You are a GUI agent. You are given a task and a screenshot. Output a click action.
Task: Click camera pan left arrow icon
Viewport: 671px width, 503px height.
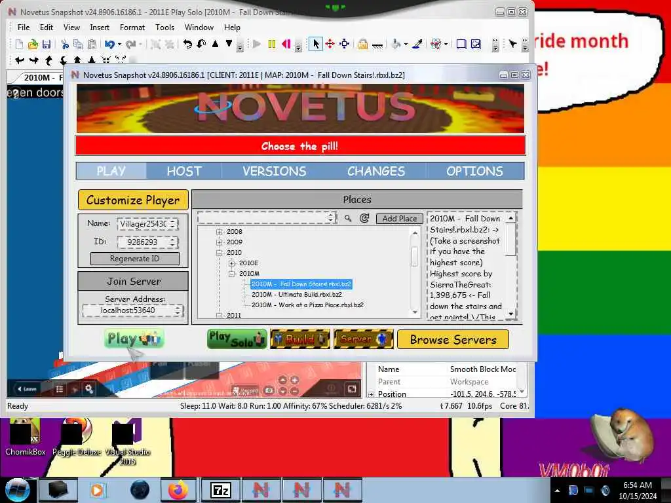[x=20, y=60]
